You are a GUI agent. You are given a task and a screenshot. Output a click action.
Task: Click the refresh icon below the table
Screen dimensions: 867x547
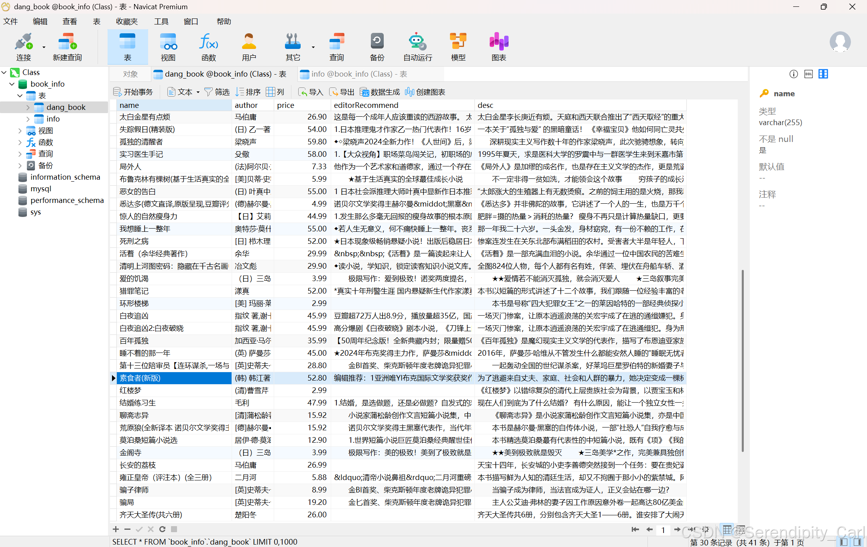(x=162, y=529)
